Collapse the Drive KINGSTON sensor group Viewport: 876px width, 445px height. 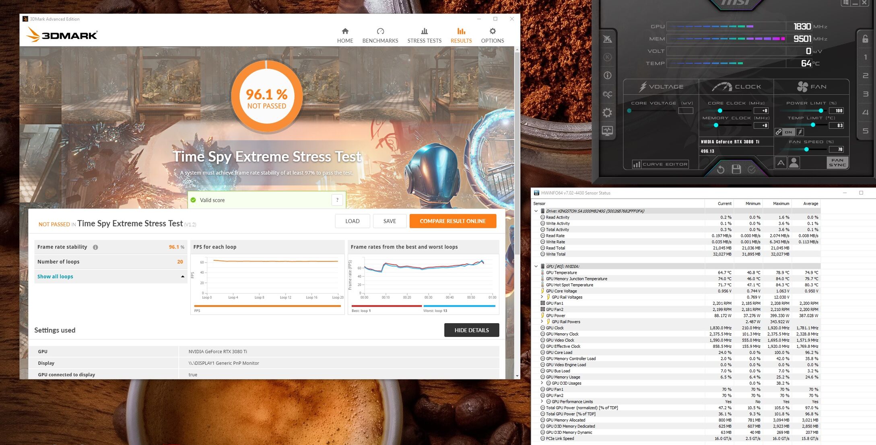coord(536,211)
